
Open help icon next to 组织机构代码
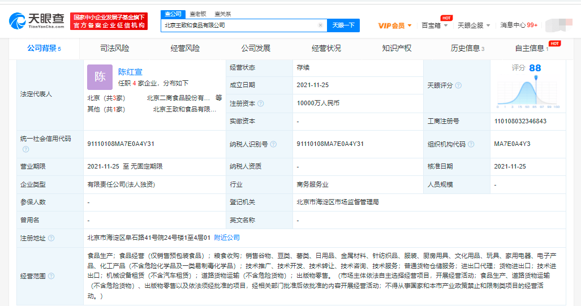[471, 144]
